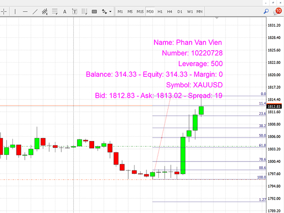The image size is (284, 213).
Task: Click the 1.27 Fibonacci extension label
Action: tap(262, 200)
